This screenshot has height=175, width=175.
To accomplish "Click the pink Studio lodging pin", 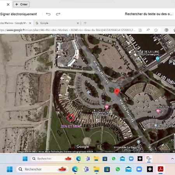I will tap(158, 111).
